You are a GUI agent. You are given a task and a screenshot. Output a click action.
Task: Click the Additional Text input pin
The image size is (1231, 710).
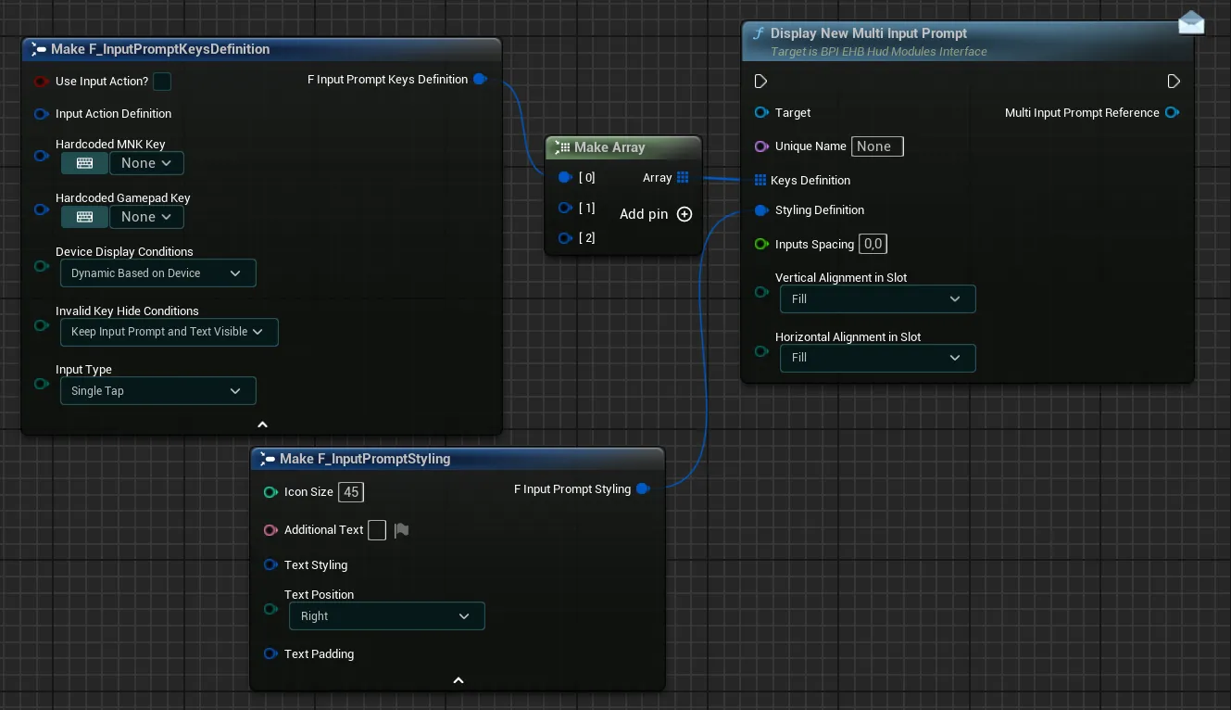tap(270, 530)
